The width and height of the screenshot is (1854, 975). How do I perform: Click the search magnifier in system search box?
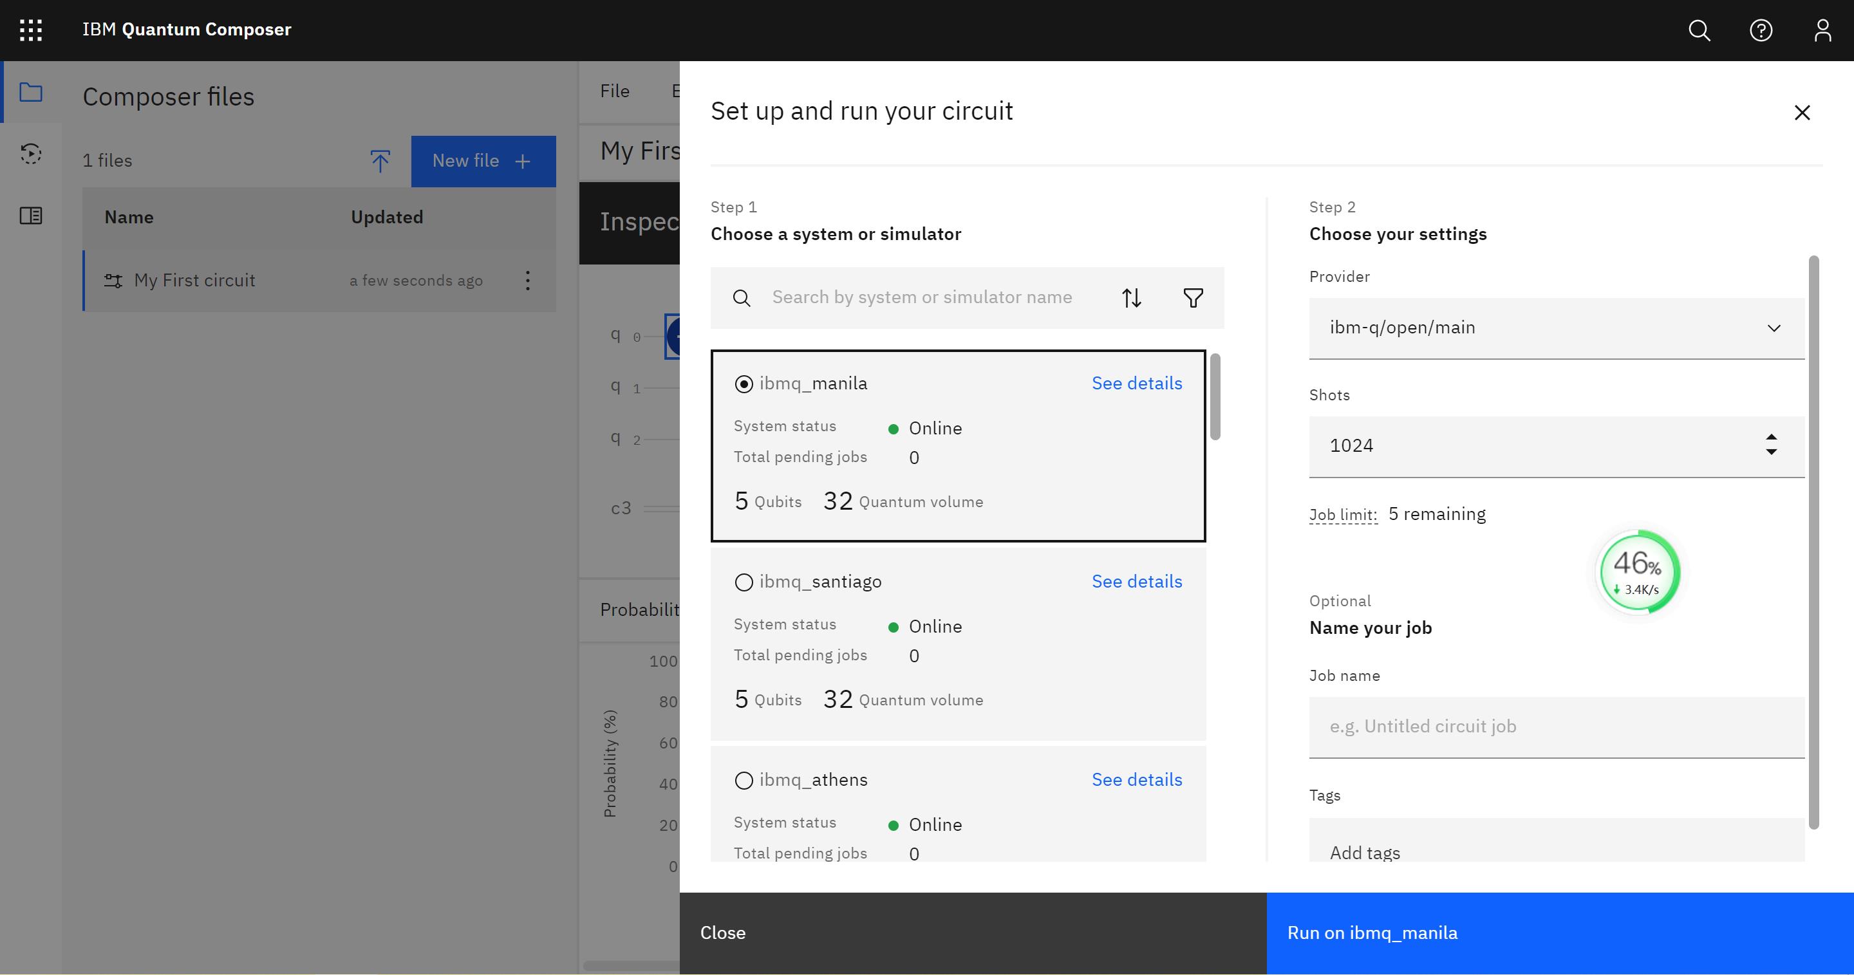pyautogui.click(x=742, y=298)
